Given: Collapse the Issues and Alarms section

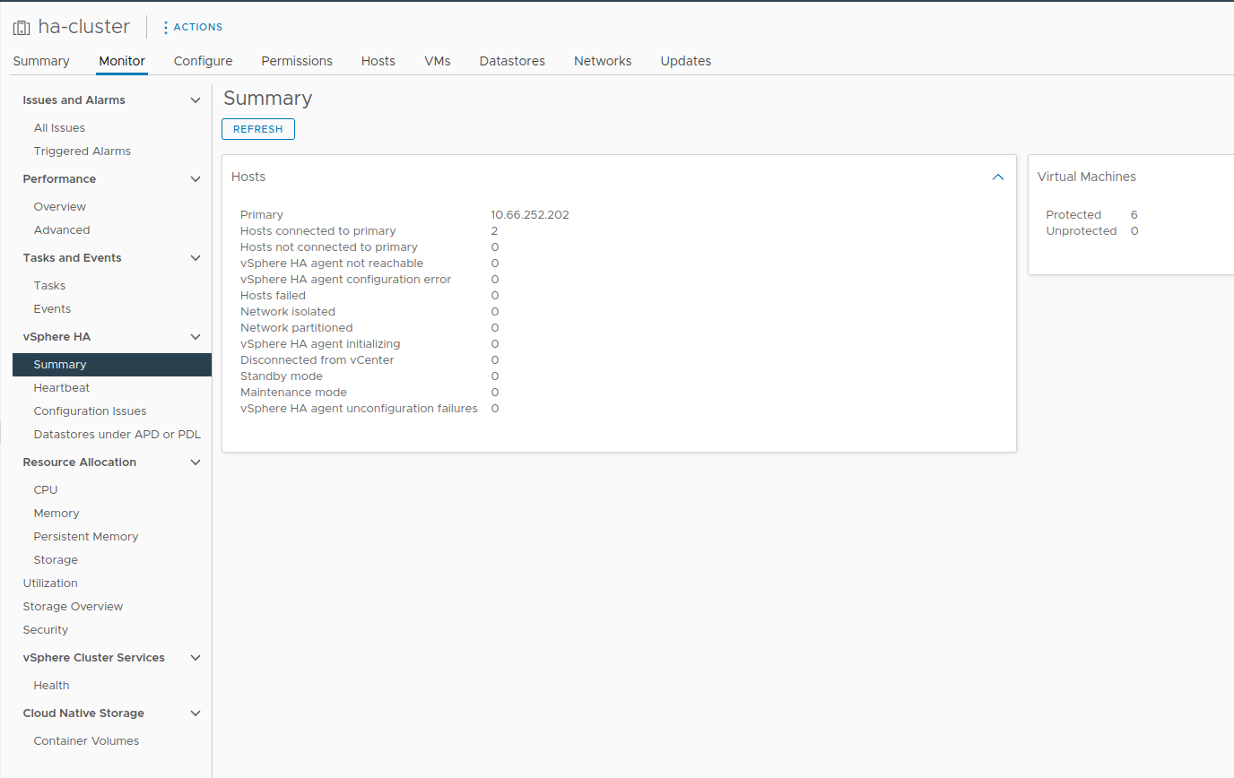Looking at the screenshot, I should point(196,100).
